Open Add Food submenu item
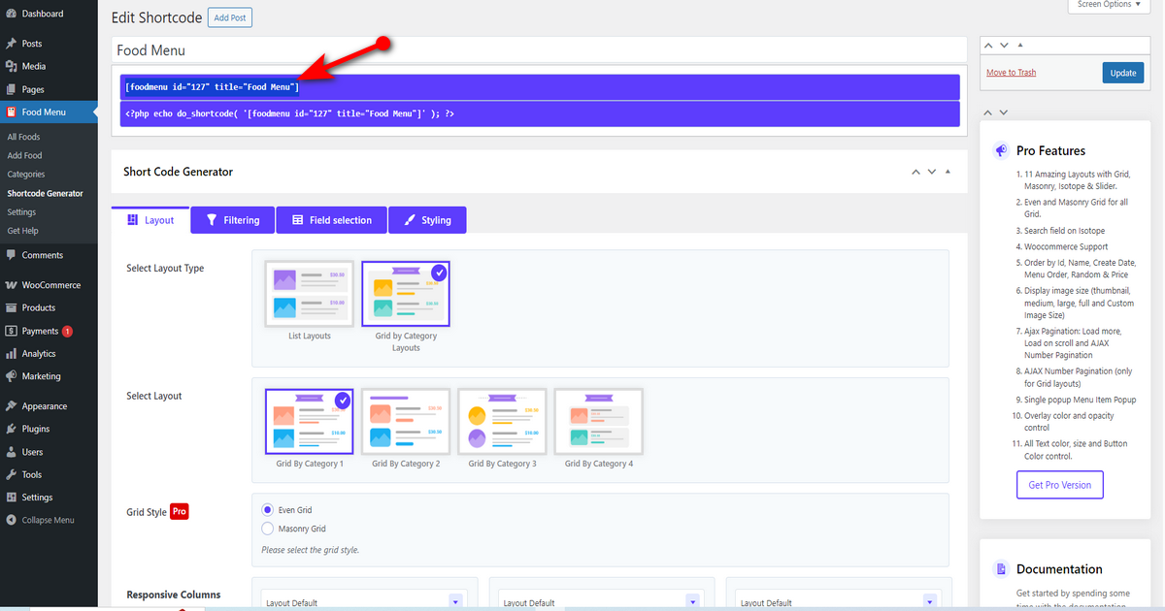The image size is (1165, 611). point(25,155)
